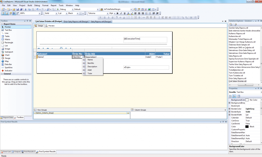Expand the BorderColor property
This screenshot has width=262, height=157.
point(230,109)
